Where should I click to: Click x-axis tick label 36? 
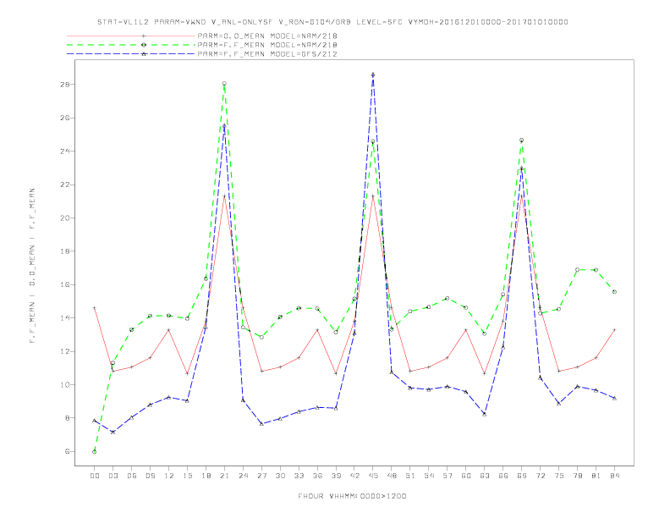317,476
